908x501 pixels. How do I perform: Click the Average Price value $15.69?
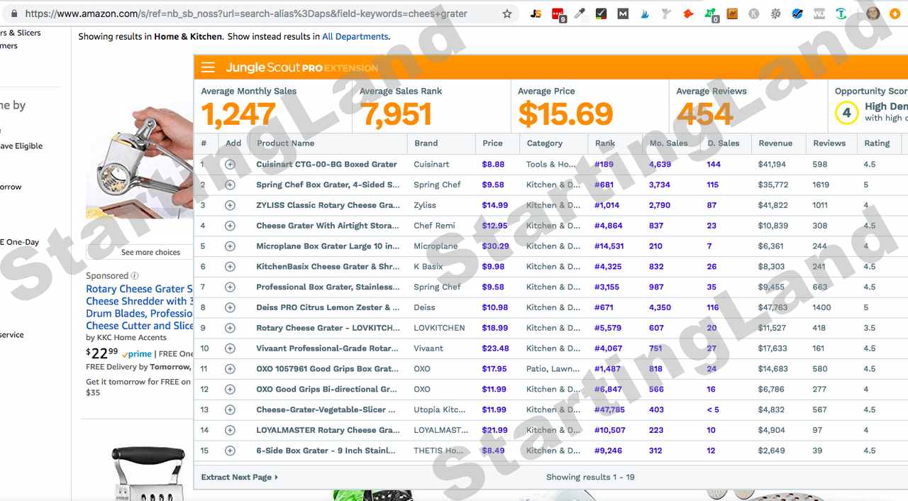coord(565,114)
